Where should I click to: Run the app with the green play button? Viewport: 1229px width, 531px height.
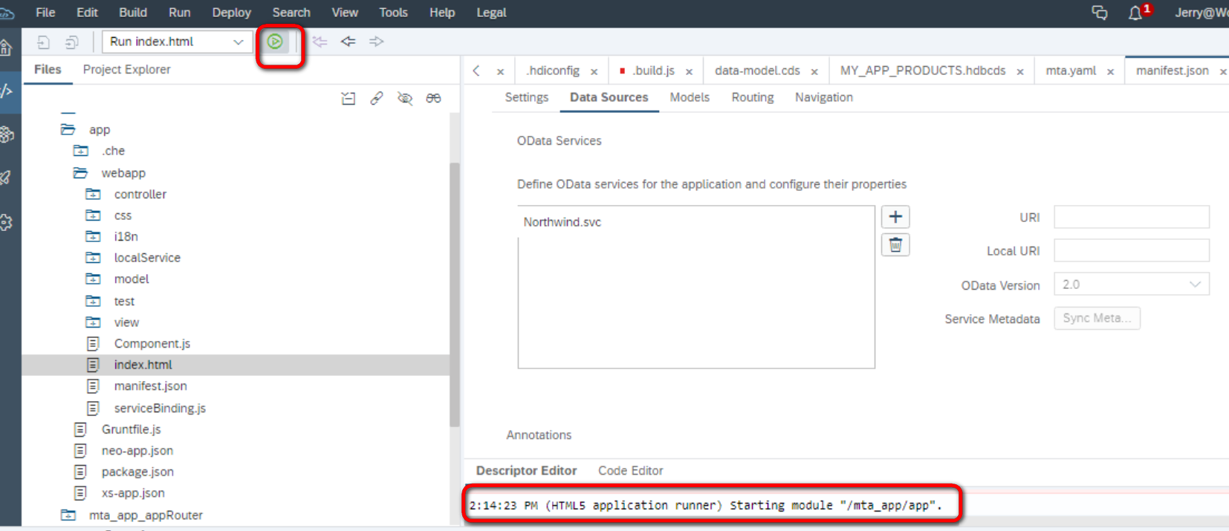click(275, 42)
